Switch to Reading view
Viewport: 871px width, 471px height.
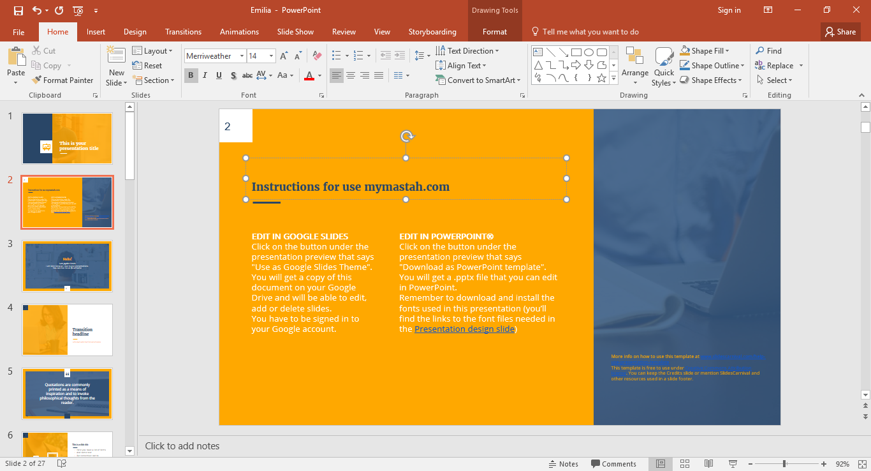click(708, 464)
